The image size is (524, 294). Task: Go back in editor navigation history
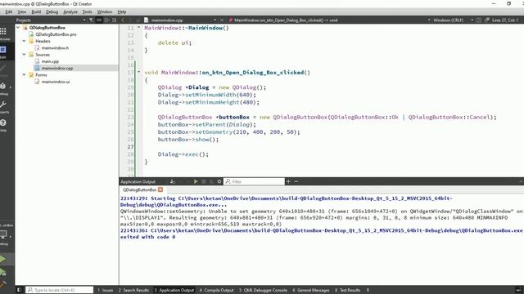(x=123, y=20)
